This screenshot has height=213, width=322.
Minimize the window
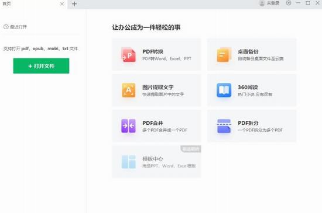[x=298, y=3]
